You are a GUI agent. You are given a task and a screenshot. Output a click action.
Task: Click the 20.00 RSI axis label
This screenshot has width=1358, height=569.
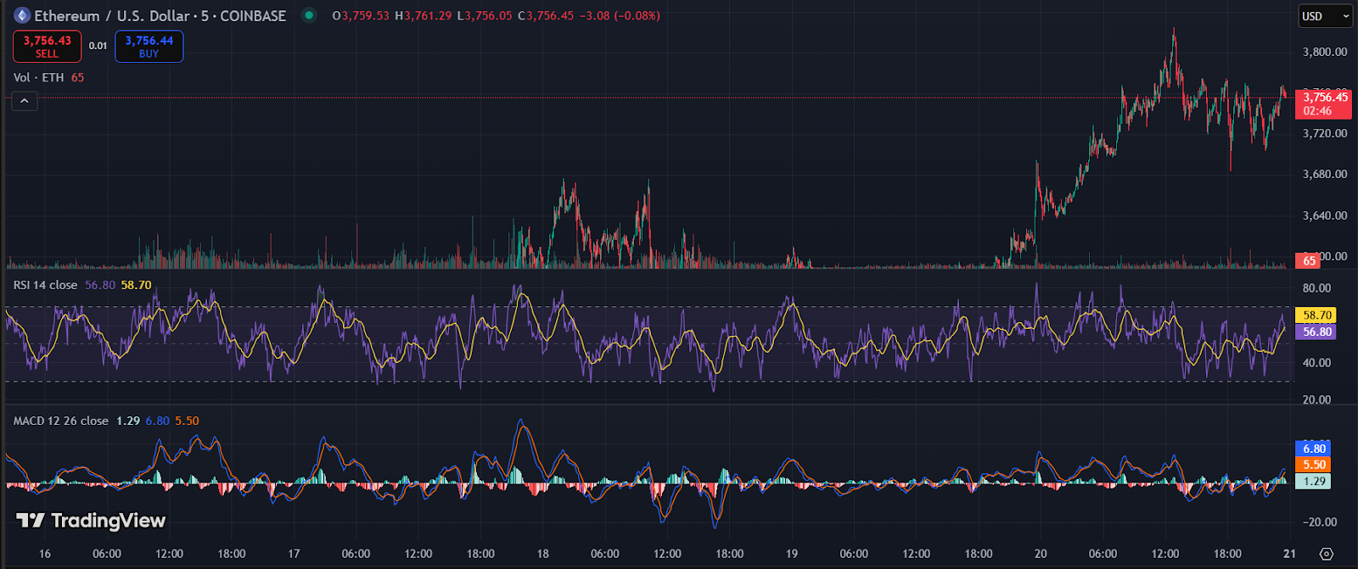point(1317,400)
